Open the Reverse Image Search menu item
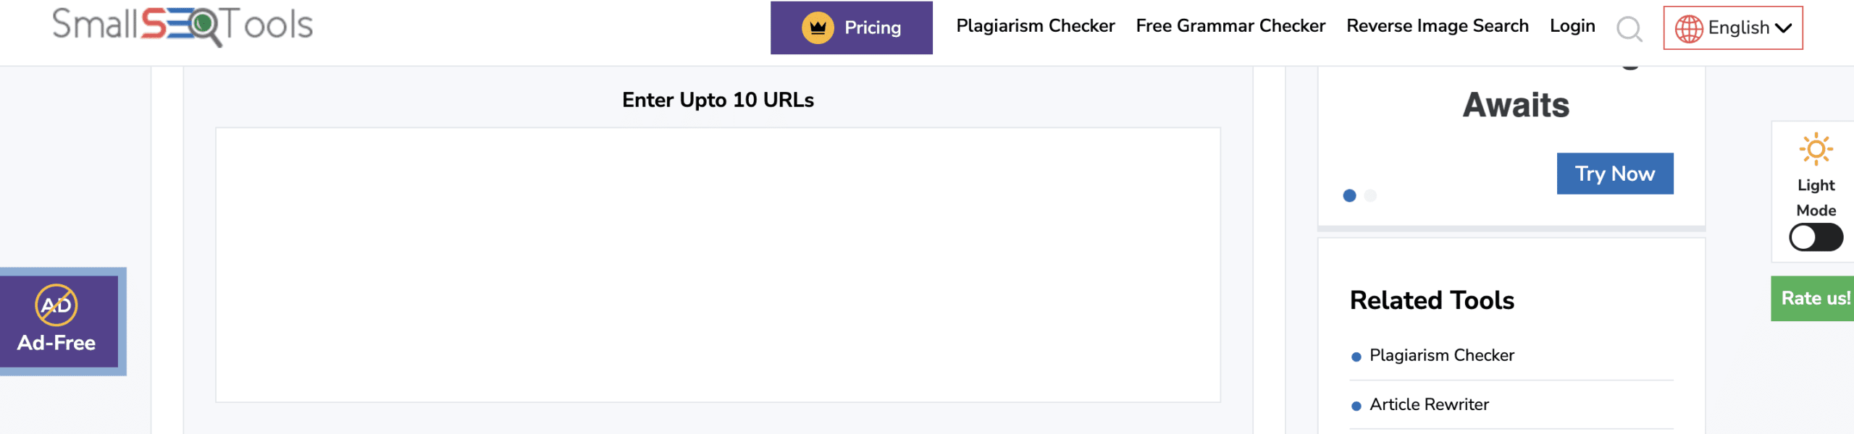1854x434 pixels. [x=1438, y=26]
